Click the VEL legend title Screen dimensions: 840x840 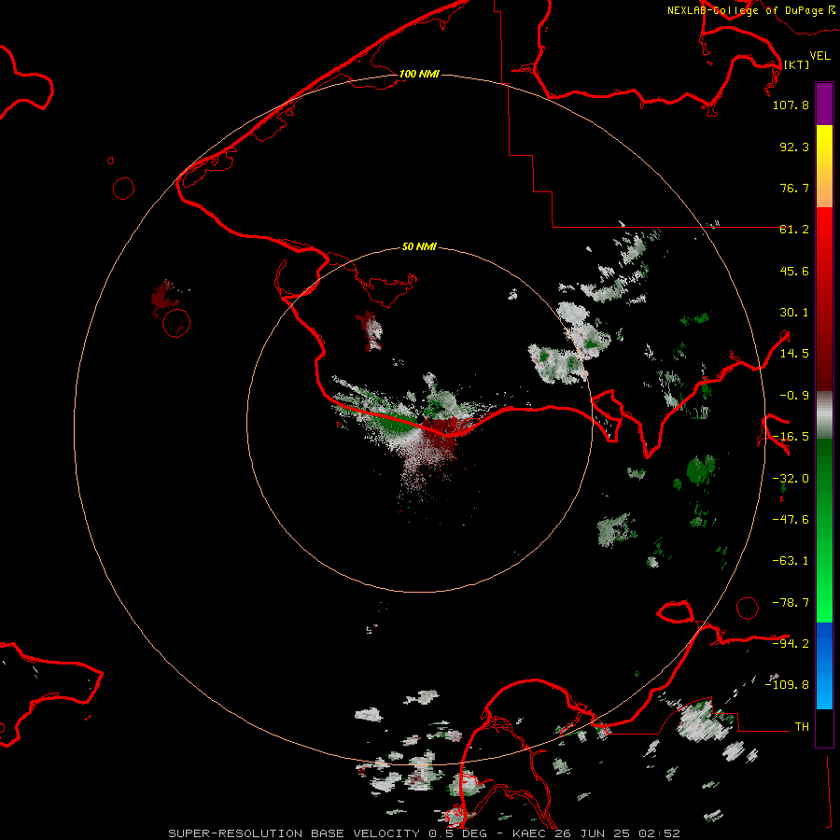pos(819,56)
